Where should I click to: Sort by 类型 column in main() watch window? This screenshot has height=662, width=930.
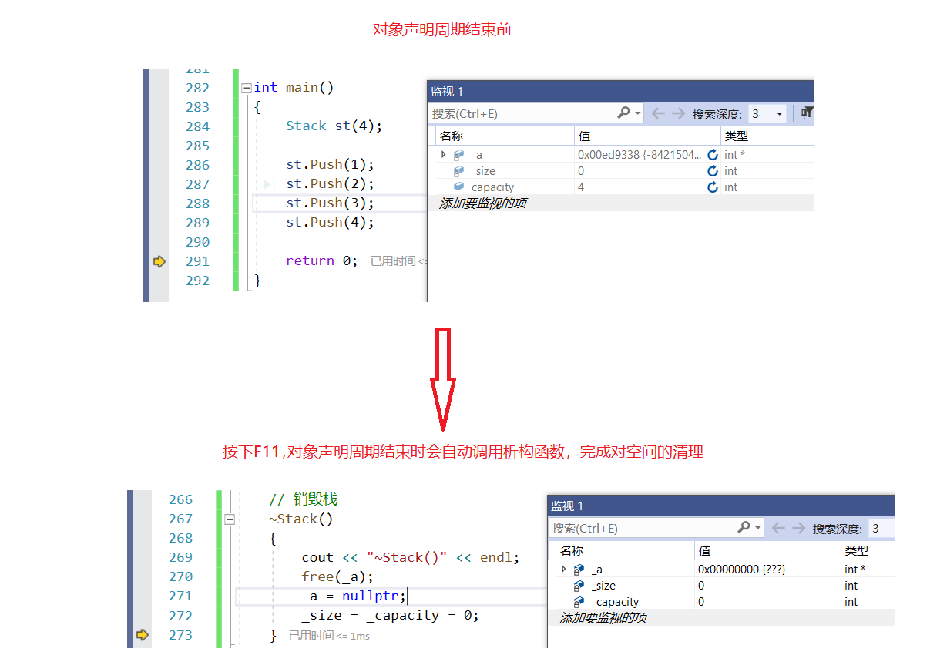[x=767, y=136]
